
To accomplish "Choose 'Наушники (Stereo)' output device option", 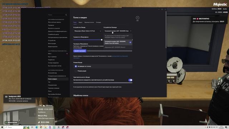I will pyautogui.click(x=118, y=47).
